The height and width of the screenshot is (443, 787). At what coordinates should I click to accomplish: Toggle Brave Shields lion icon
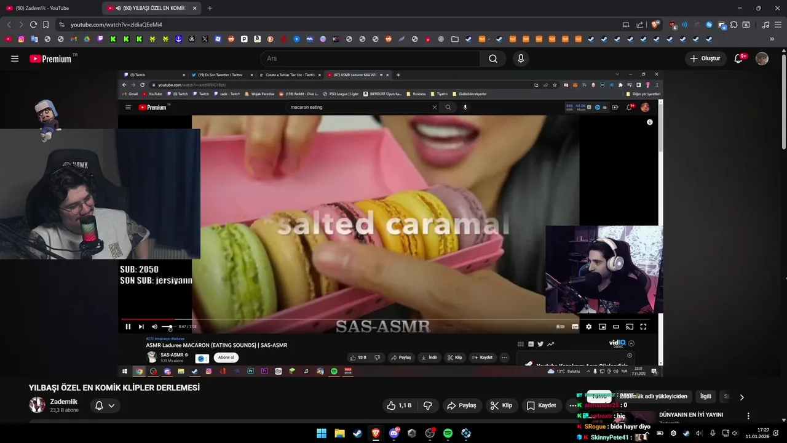[x=655, y=25]
